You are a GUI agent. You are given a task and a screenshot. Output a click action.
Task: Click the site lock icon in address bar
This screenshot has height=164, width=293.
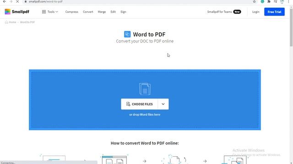pyautogui.click(x=26, y=1)
